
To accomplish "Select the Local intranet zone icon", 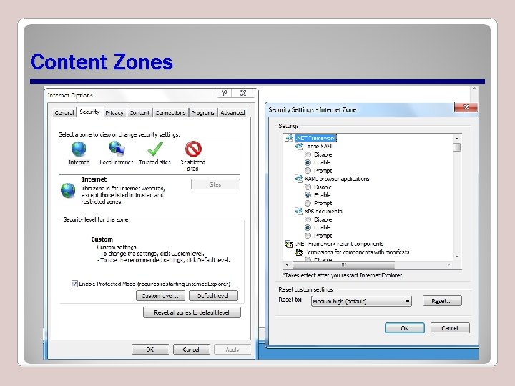I will pos(117,148).
